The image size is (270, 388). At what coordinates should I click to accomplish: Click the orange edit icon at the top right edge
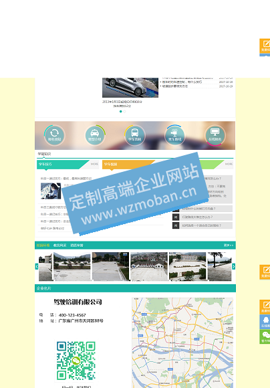point(265,46)
